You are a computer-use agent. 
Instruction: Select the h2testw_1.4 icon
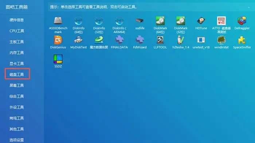pos(181,40)
